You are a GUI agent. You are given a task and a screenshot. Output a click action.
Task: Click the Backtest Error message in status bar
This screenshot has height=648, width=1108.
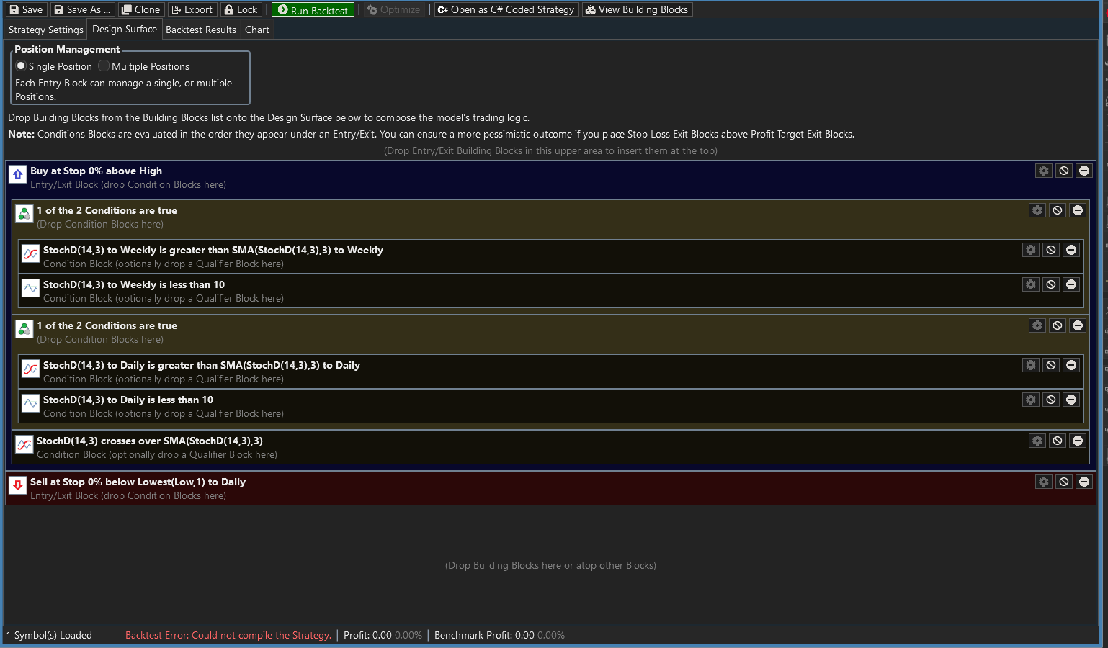click(228, 635)
